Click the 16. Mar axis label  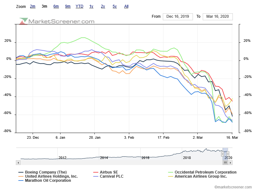click(232, 137)
